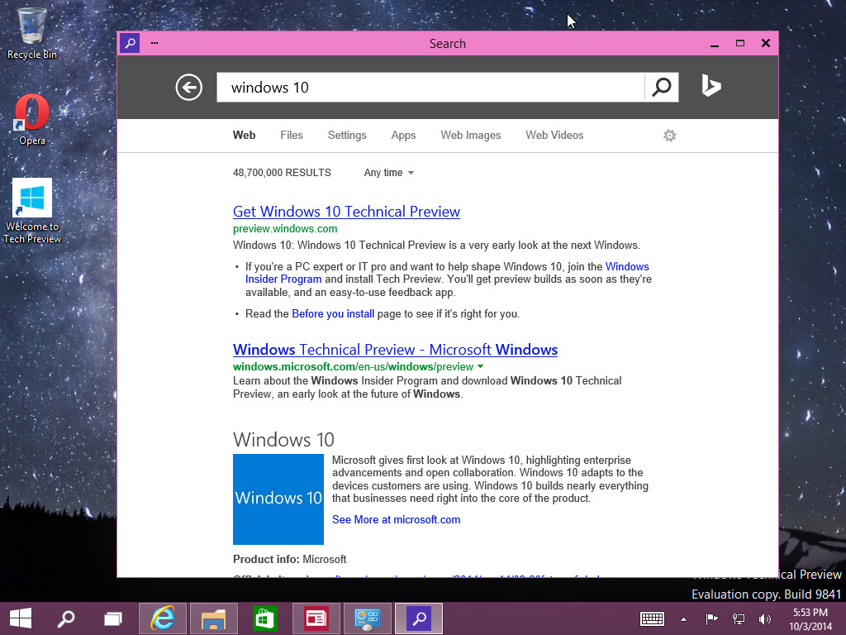Launch the Opera desktop shortcut

tap(32, 119)
